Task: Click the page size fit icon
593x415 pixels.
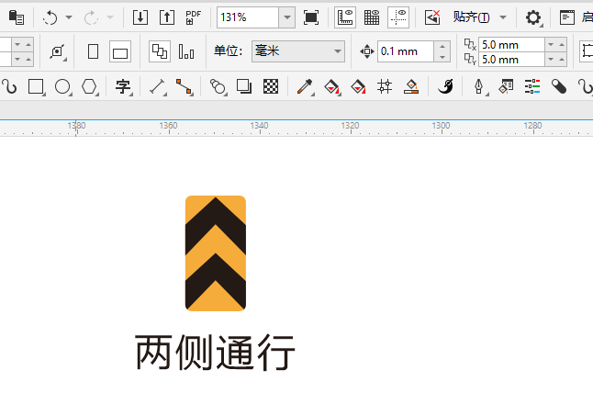Action: [58, 51]
